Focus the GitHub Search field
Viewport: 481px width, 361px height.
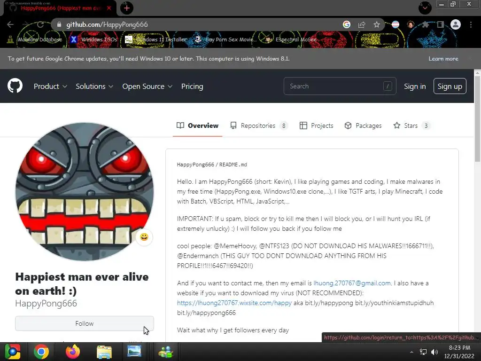tap(340, 86)
